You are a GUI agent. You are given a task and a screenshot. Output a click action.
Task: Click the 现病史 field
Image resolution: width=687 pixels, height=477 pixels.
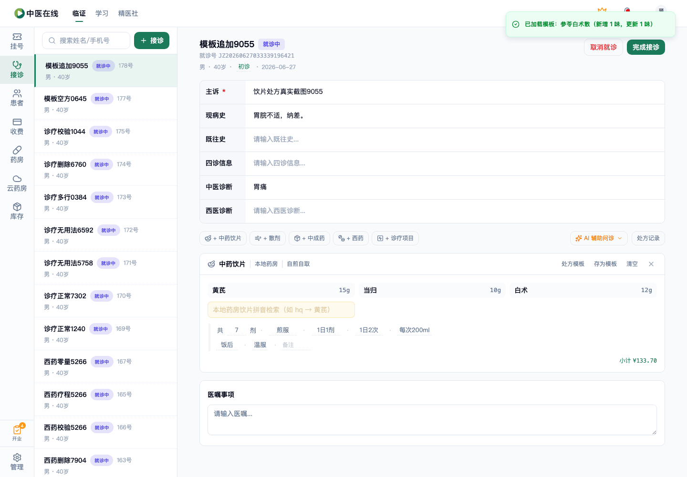pyautogui.click(x=455, y=116)
